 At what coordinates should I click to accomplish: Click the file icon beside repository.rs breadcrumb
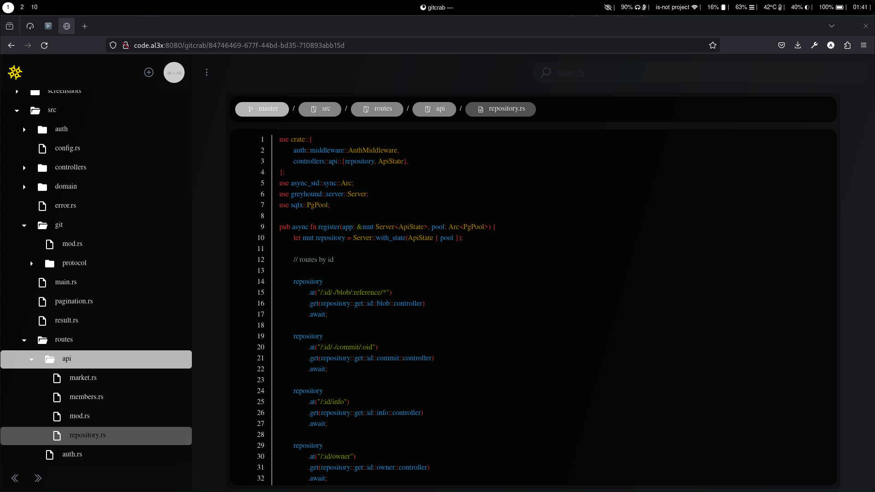click(481, 109)
